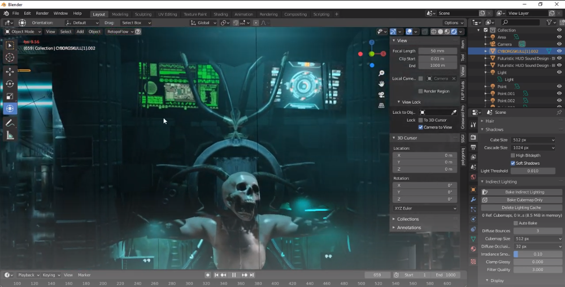Image resolution: width=565 pixels, height=287 pixels.
Task: Enable the Render Region checkbox
Action: [420, 91]
